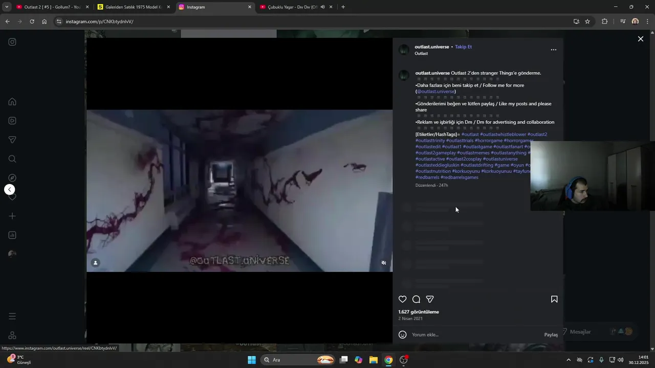Click the '2 Nisan 2021' post date
The height and width of the screenshot is (368, 655).
pos(410,318)
